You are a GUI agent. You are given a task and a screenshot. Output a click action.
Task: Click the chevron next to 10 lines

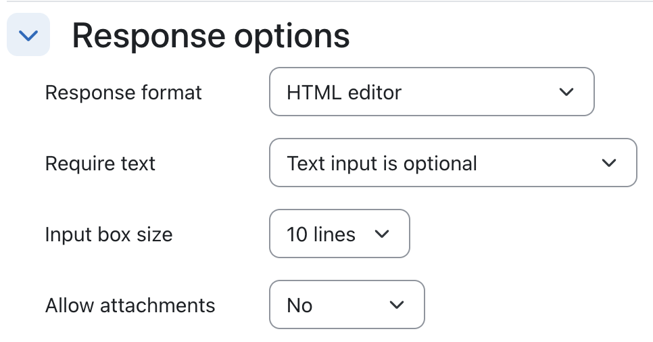click(x=382, y=234)
